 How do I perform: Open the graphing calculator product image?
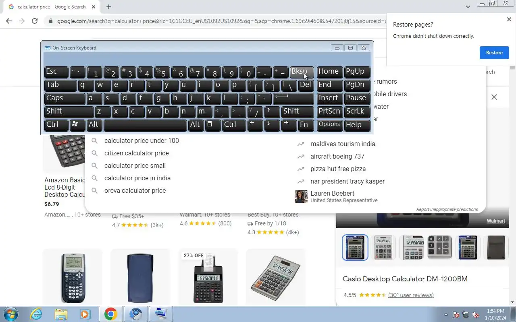click(x=73, y=278)
